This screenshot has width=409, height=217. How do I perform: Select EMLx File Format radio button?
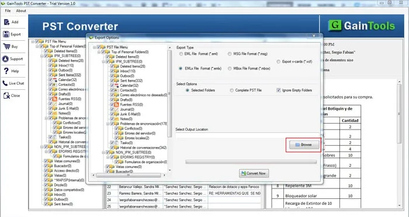pyautogui.click(x=181, y=68)
